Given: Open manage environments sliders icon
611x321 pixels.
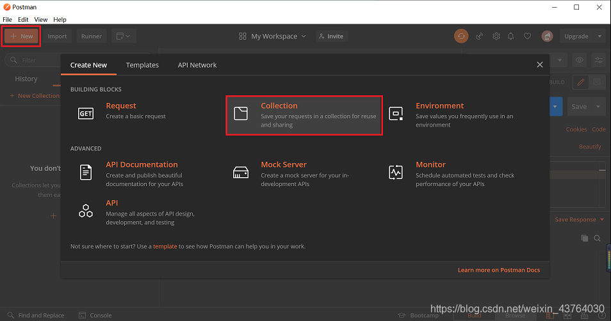Looking at the screenshot, I should coord(599,60).
